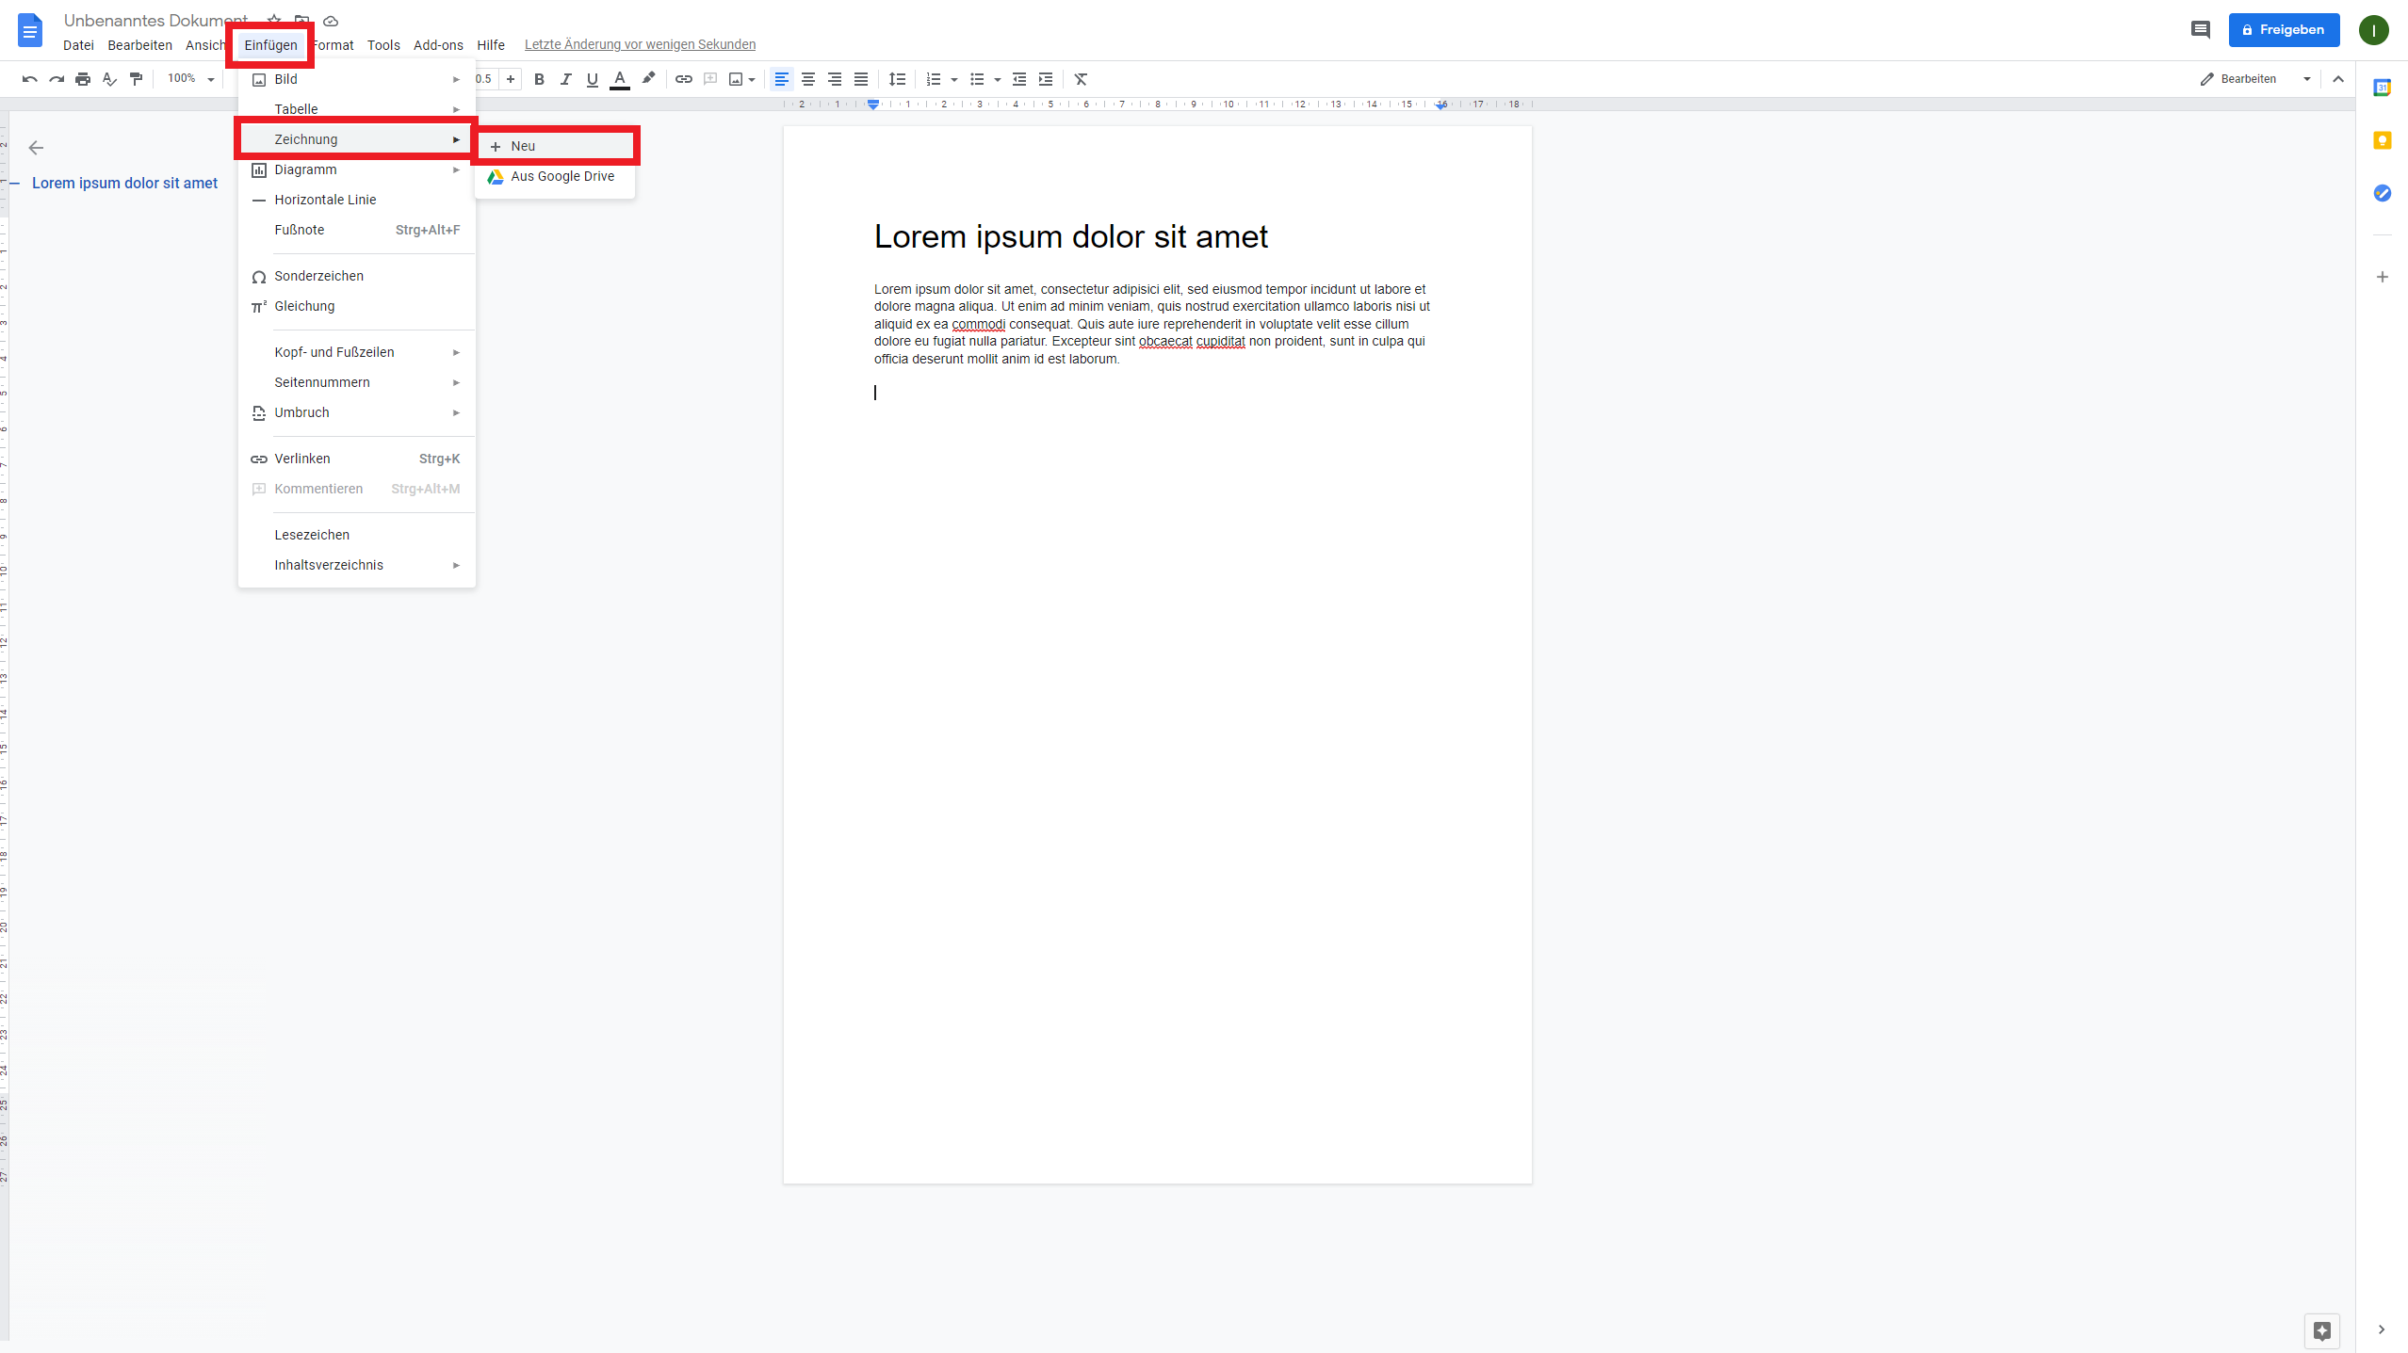Toggle underline formatting
Screen dimensions: 2408x1353
(x=592, y=79)
